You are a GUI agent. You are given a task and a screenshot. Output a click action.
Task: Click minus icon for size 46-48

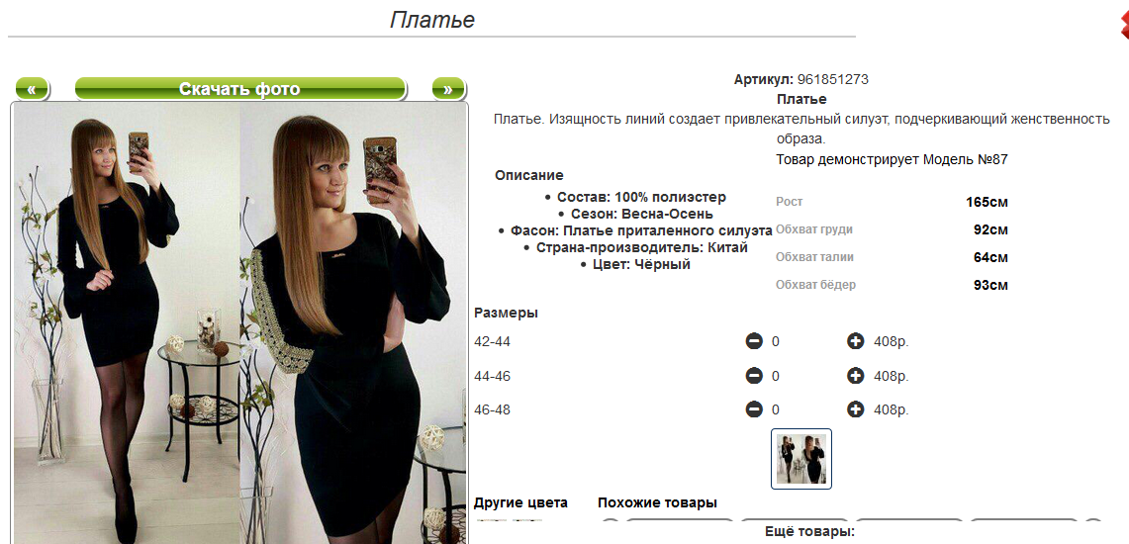coord(754,409)
